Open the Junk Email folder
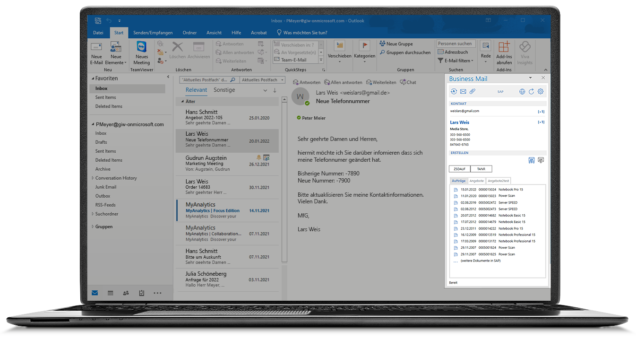The image size is (636, 340). tap(106, 187)
